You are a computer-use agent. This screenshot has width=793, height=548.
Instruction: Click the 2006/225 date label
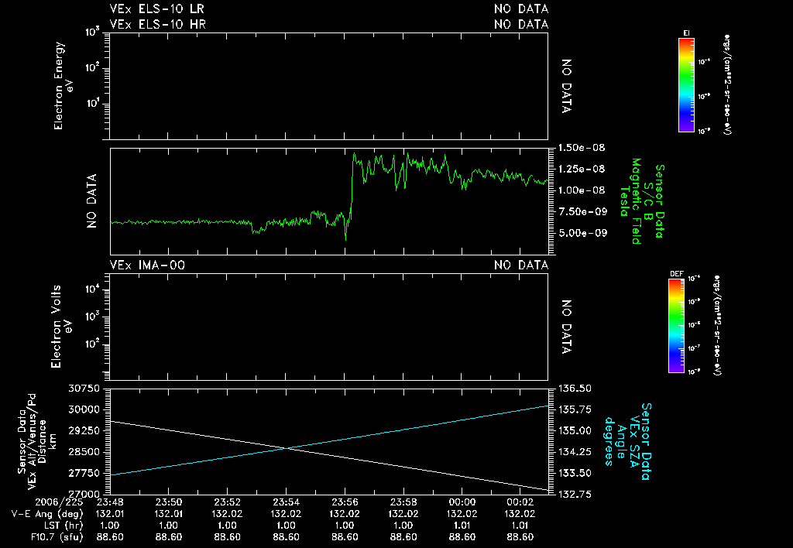click(58, 502)
